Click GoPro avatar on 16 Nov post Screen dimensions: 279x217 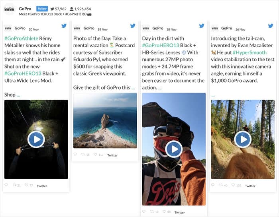click(x=215, y=28)
